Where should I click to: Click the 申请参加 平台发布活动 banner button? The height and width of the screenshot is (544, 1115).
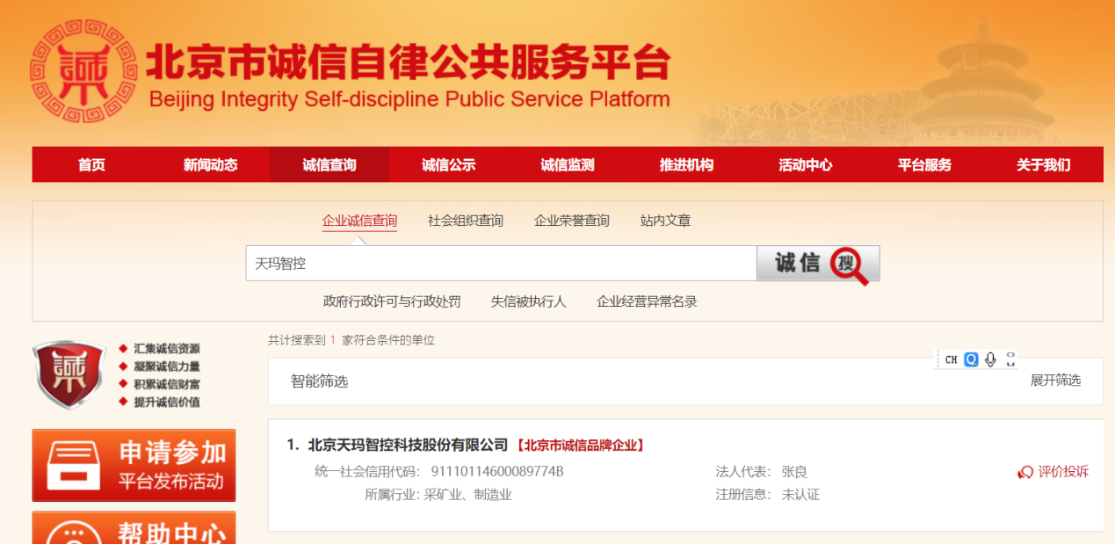134,465
